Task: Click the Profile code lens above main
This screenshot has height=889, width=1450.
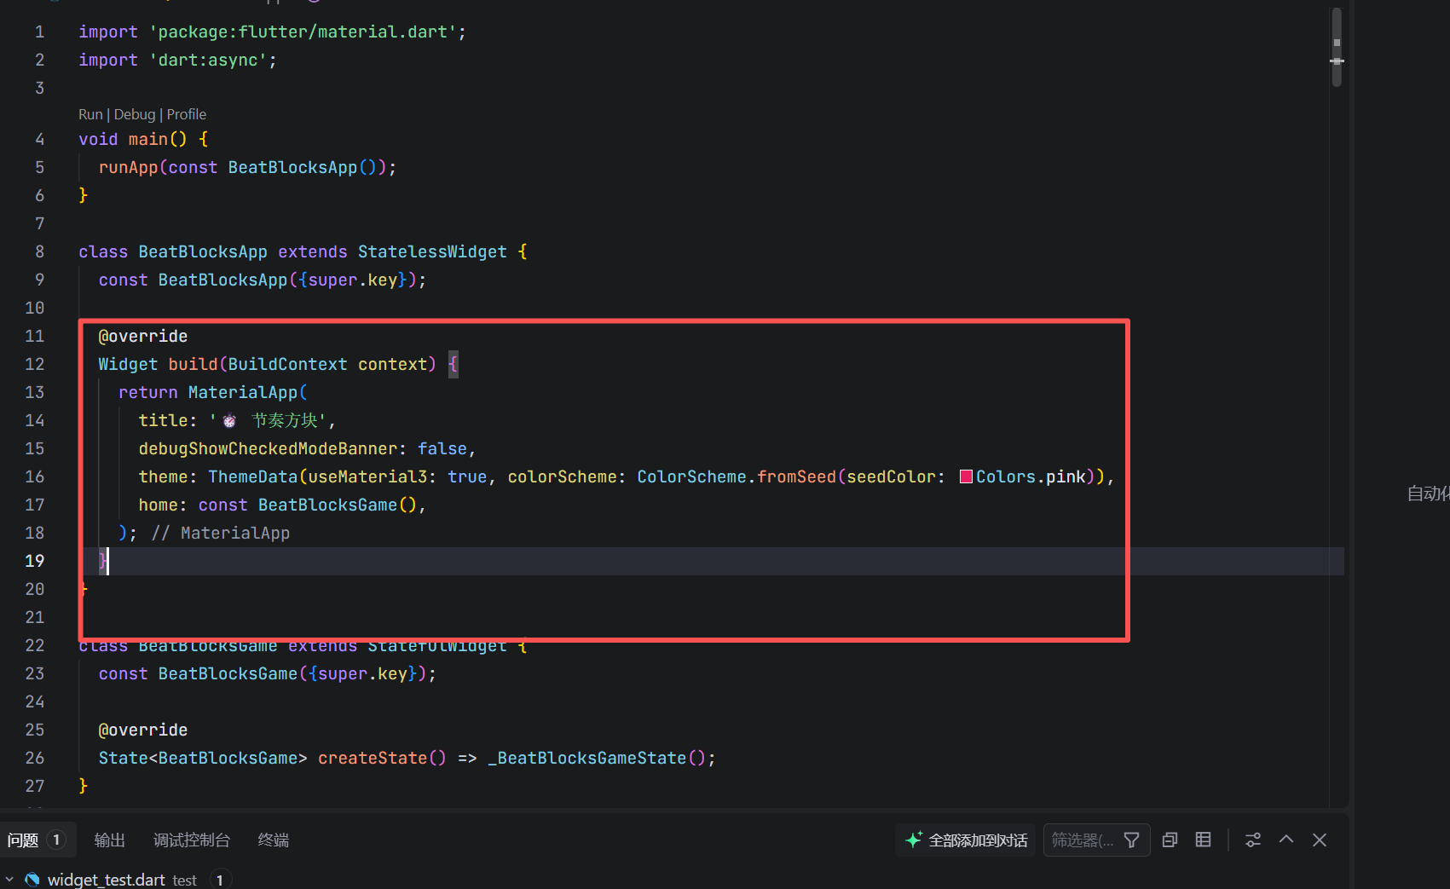Action: click(187, 114)
